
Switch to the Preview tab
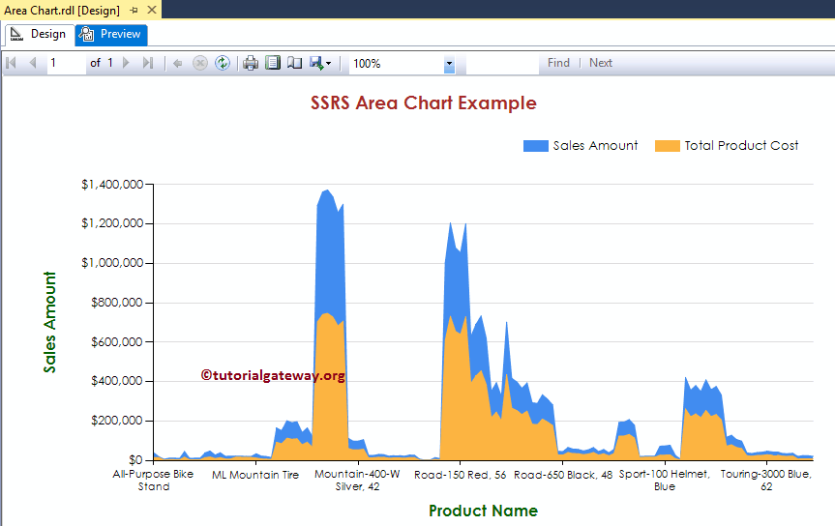(x=110, y=34)
